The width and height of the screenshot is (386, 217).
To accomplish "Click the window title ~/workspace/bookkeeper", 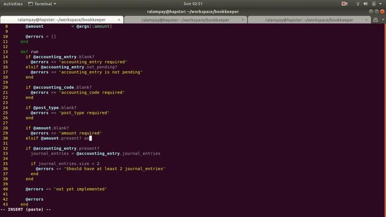I will 193,11.
